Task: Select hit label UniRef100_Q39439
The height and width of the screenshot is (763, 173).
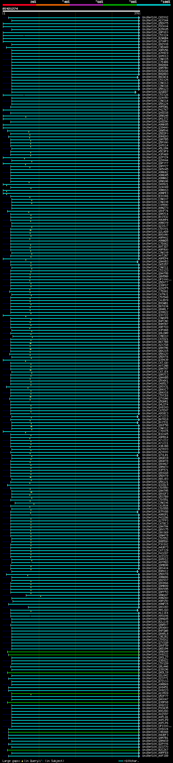Action: tap(155, 360)
